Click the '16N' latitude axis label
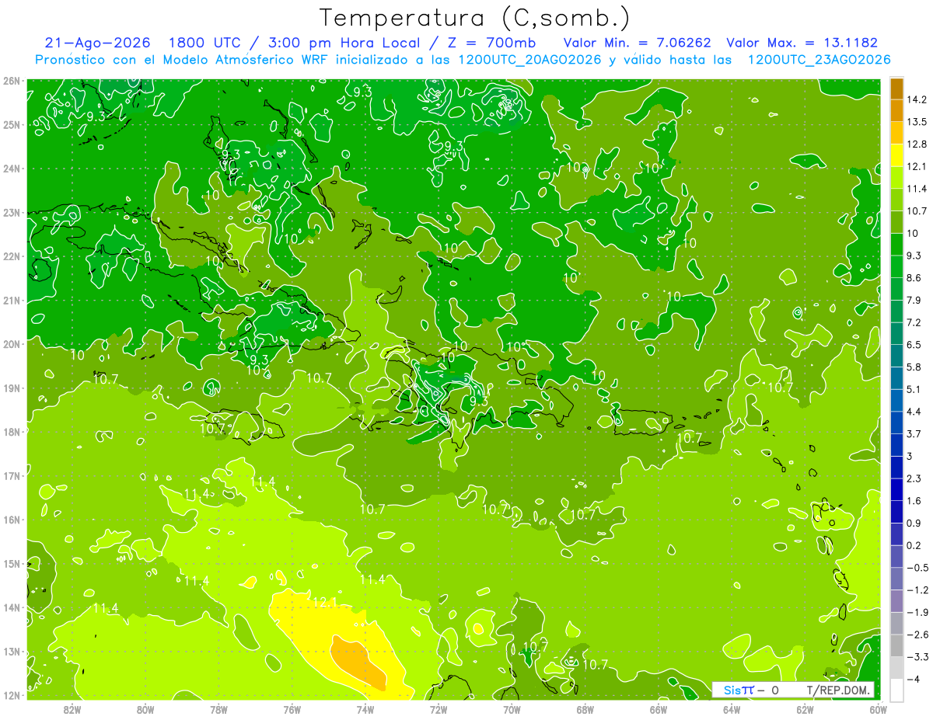933x720 pixels. [11, 520]
